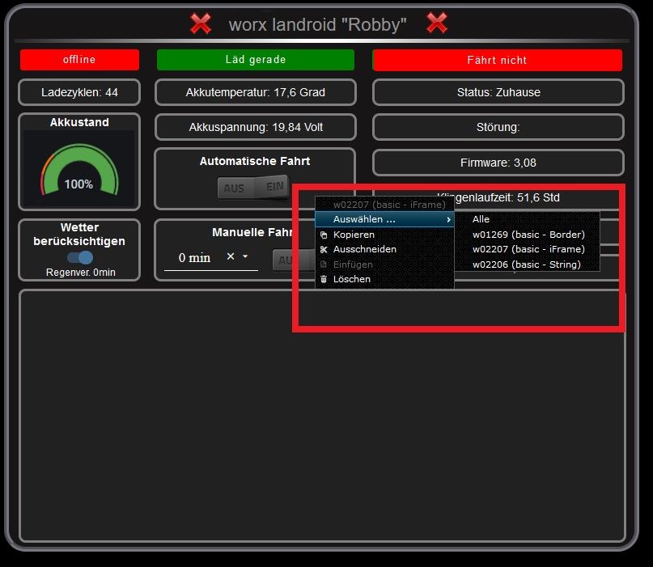Click the scissors icon beside Ausschneiden
This screenshot has width=653, height=567.
[x=324, y=250]
